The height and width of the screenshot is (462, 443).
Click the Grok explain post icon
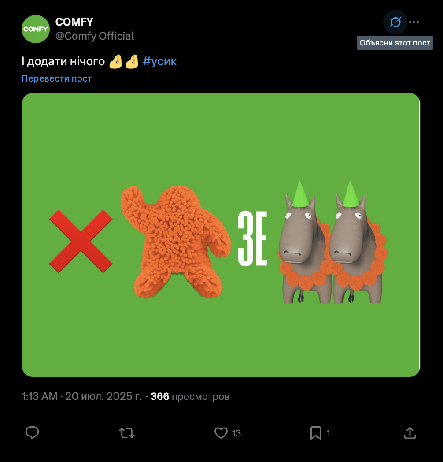click(x=395, y=22)
